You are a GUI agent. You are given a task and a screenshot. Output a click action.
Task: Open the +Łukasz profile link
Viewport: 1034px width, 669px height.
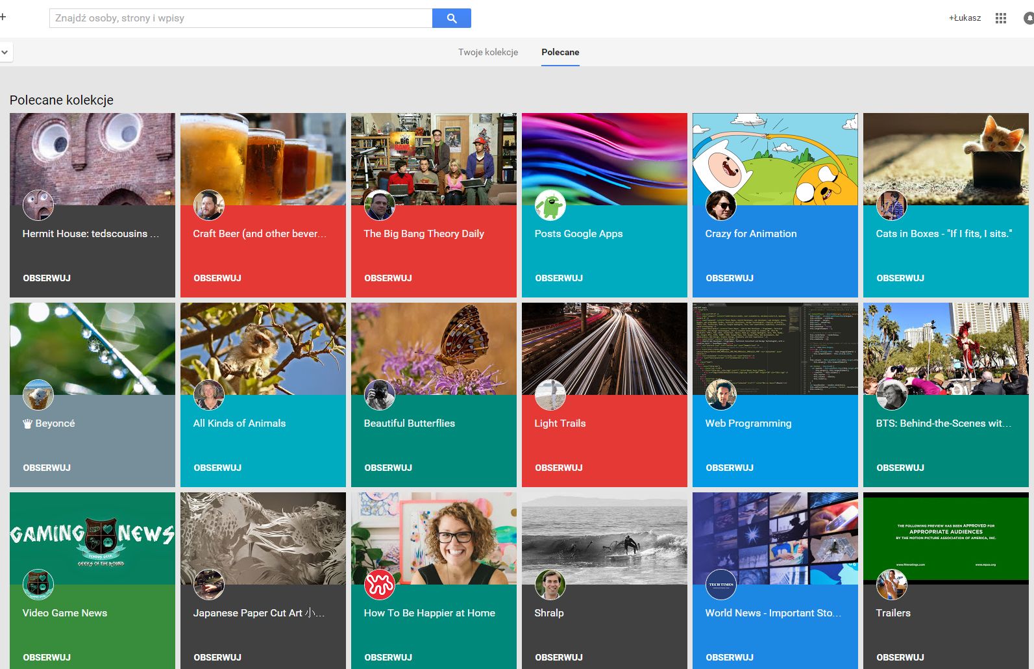965,18
